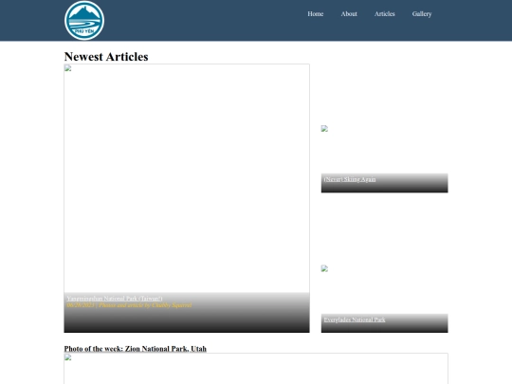Screen dimensions: 512x384
Task: Open the Yangmingshan National Park article link
Action: click(115, 298)
